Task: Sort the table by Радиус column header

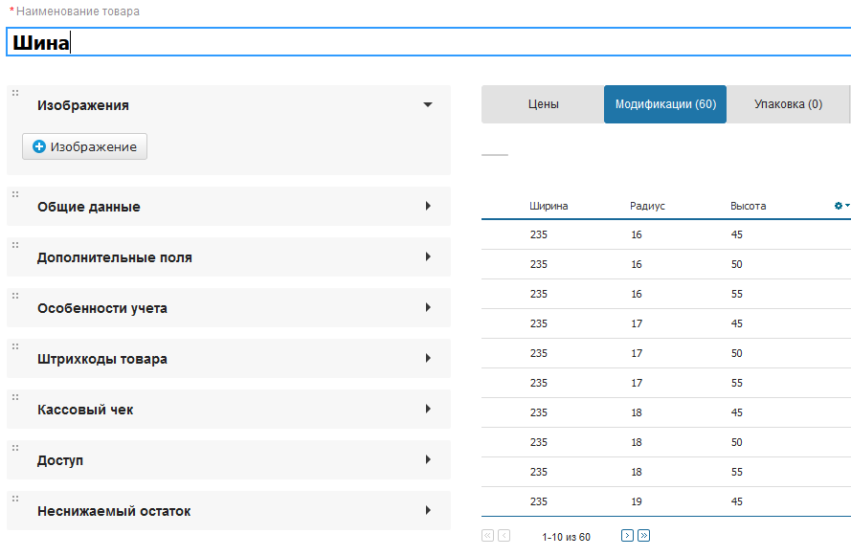Action: click(x=647, y=206)
